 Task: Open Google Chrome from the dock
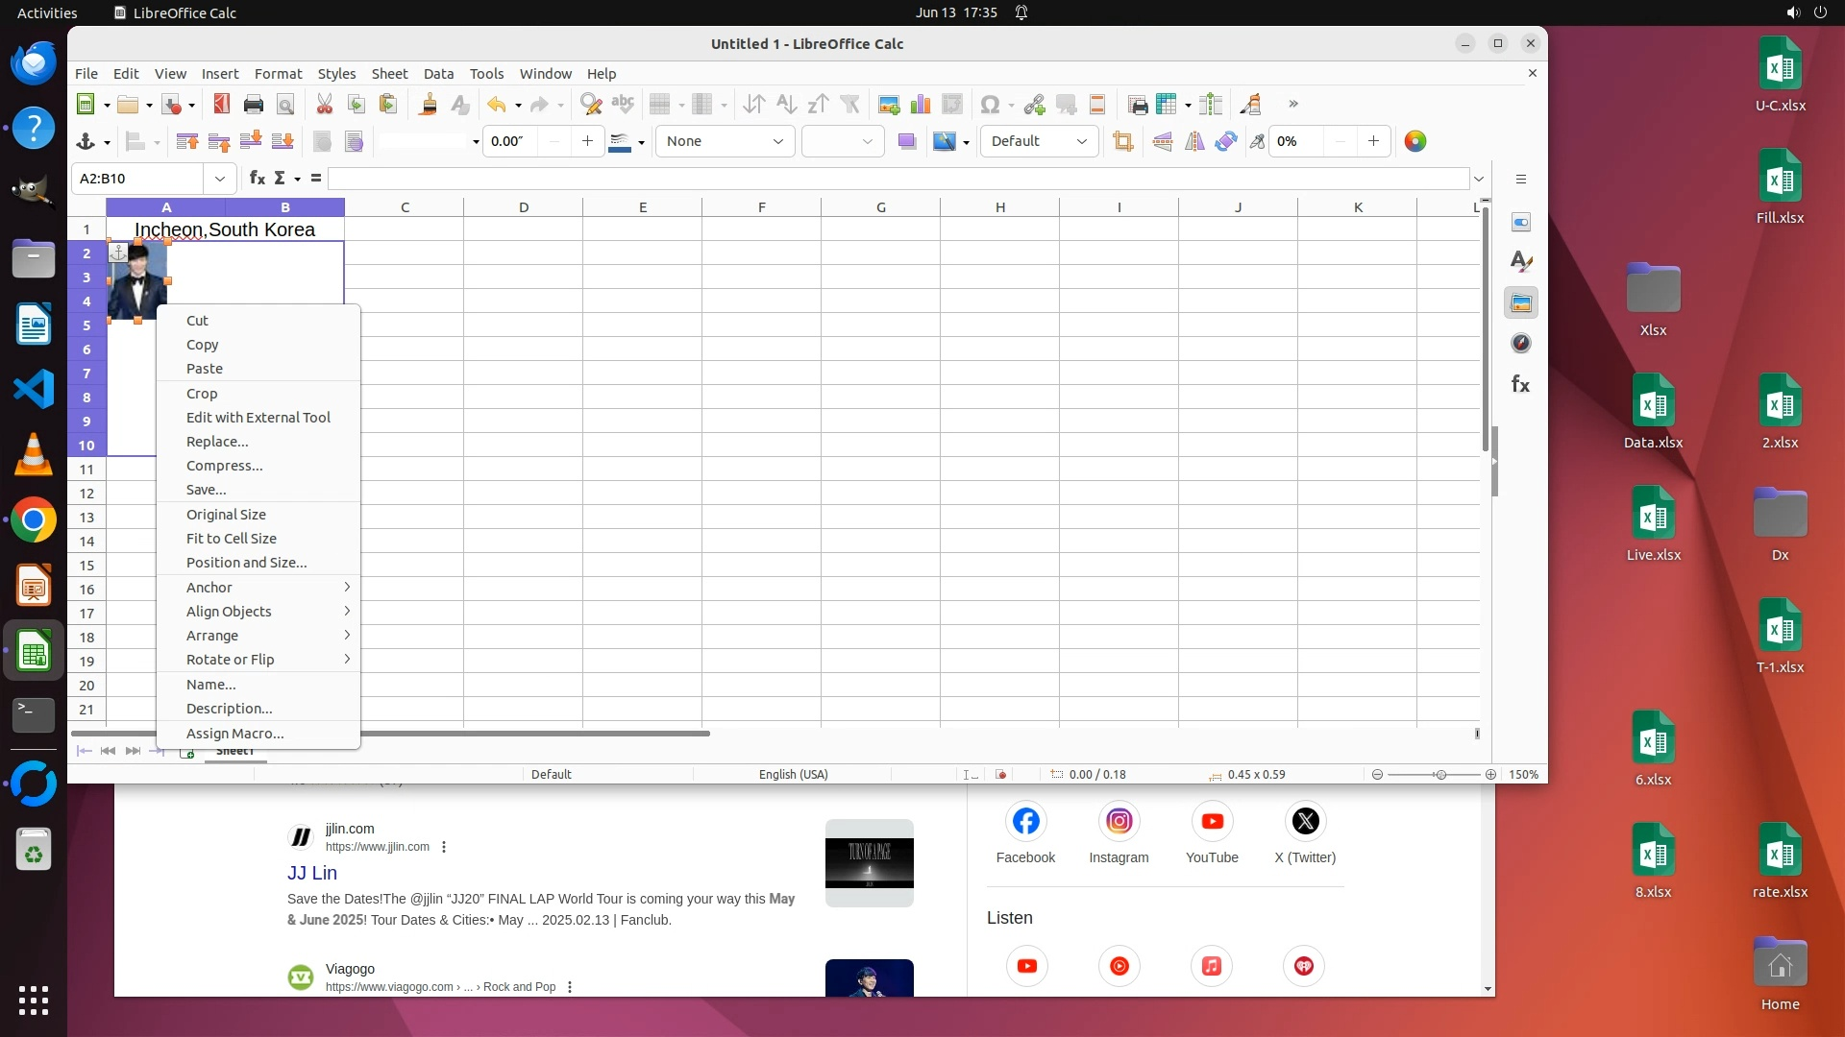tap(34, 520)
